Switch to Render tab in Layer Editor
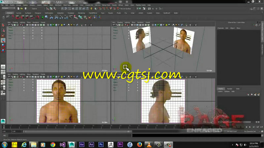 click(229, 88)
